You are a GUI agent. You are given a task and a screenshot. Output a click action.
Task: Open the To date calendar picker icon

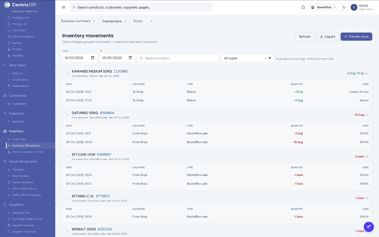(130, 58)
